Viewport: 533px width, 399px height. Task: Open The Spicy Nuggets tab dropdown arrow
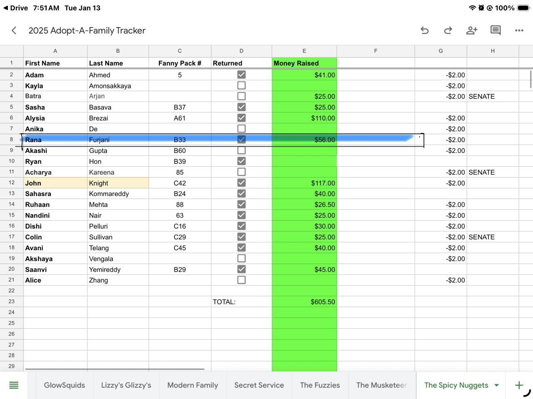pos(496,385)
